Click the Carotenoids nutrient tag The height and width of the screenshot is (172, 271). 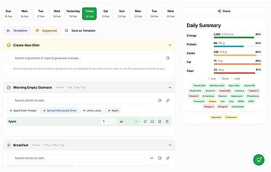point(238,107)
